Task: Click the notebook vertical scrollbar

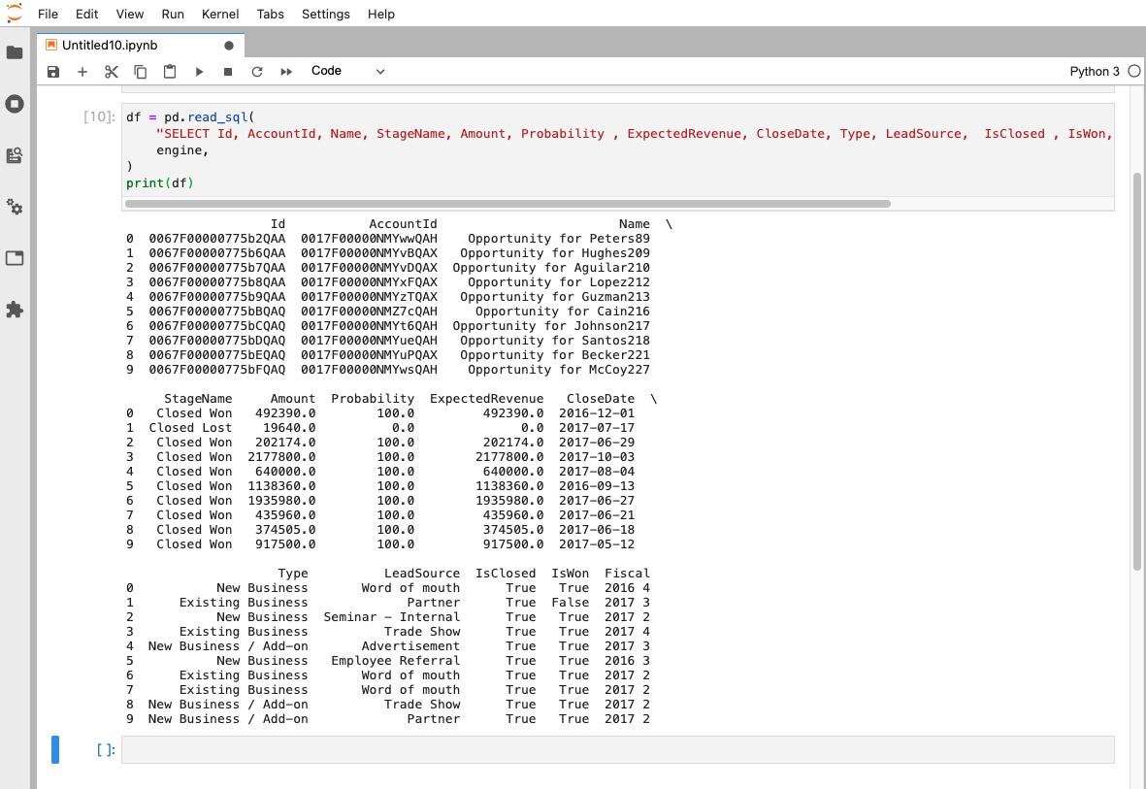Action: click(1137, 369)
